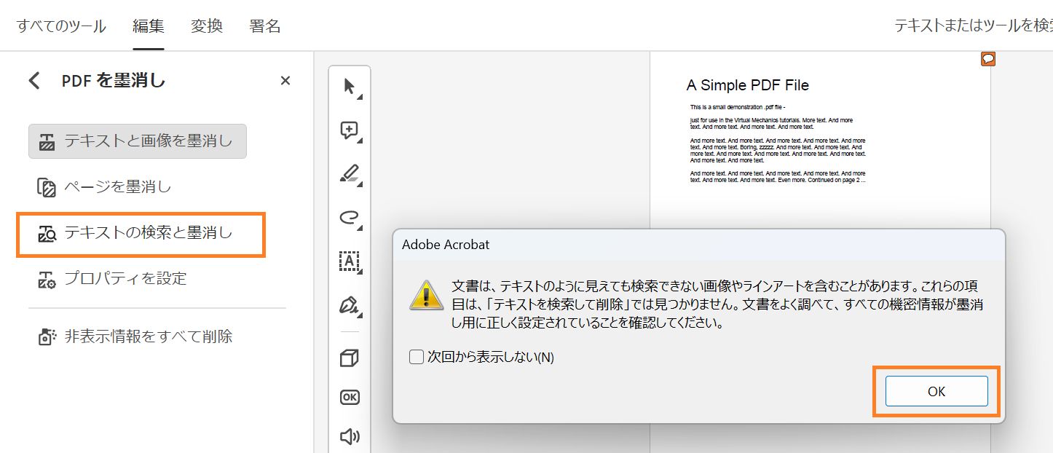Open the audio sound tool
This screenshot has width=1053, height=453.
[x=350, y=436]
